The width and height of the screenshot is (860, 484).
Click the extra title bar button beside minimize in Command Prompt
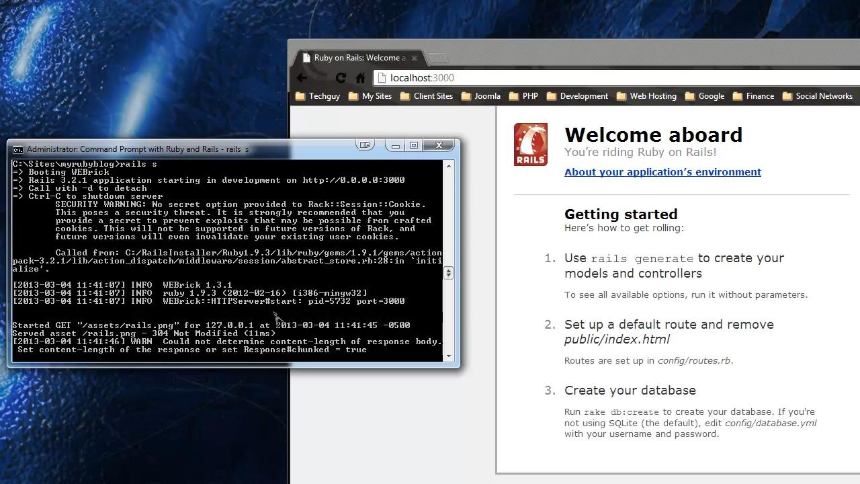click(365, 145)
